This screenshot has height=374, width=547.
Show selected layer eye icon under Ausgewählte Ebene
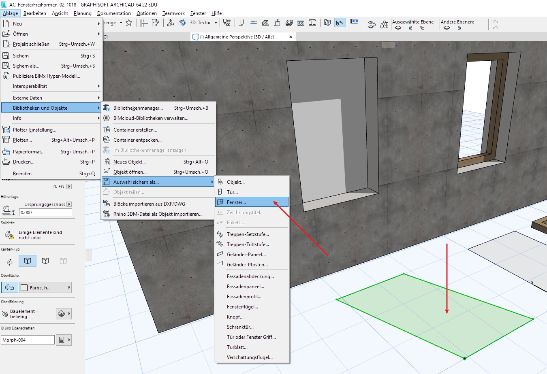[398, 28]
